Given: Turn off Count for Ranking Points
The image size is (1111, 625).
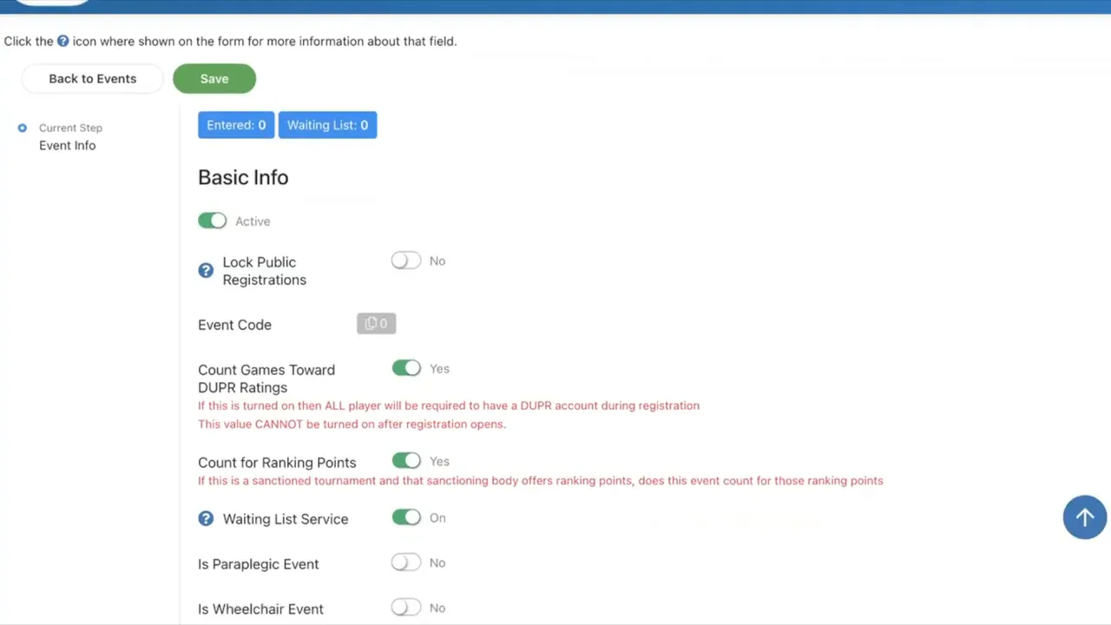Looking at the screenshot, I should pos(405,461).
